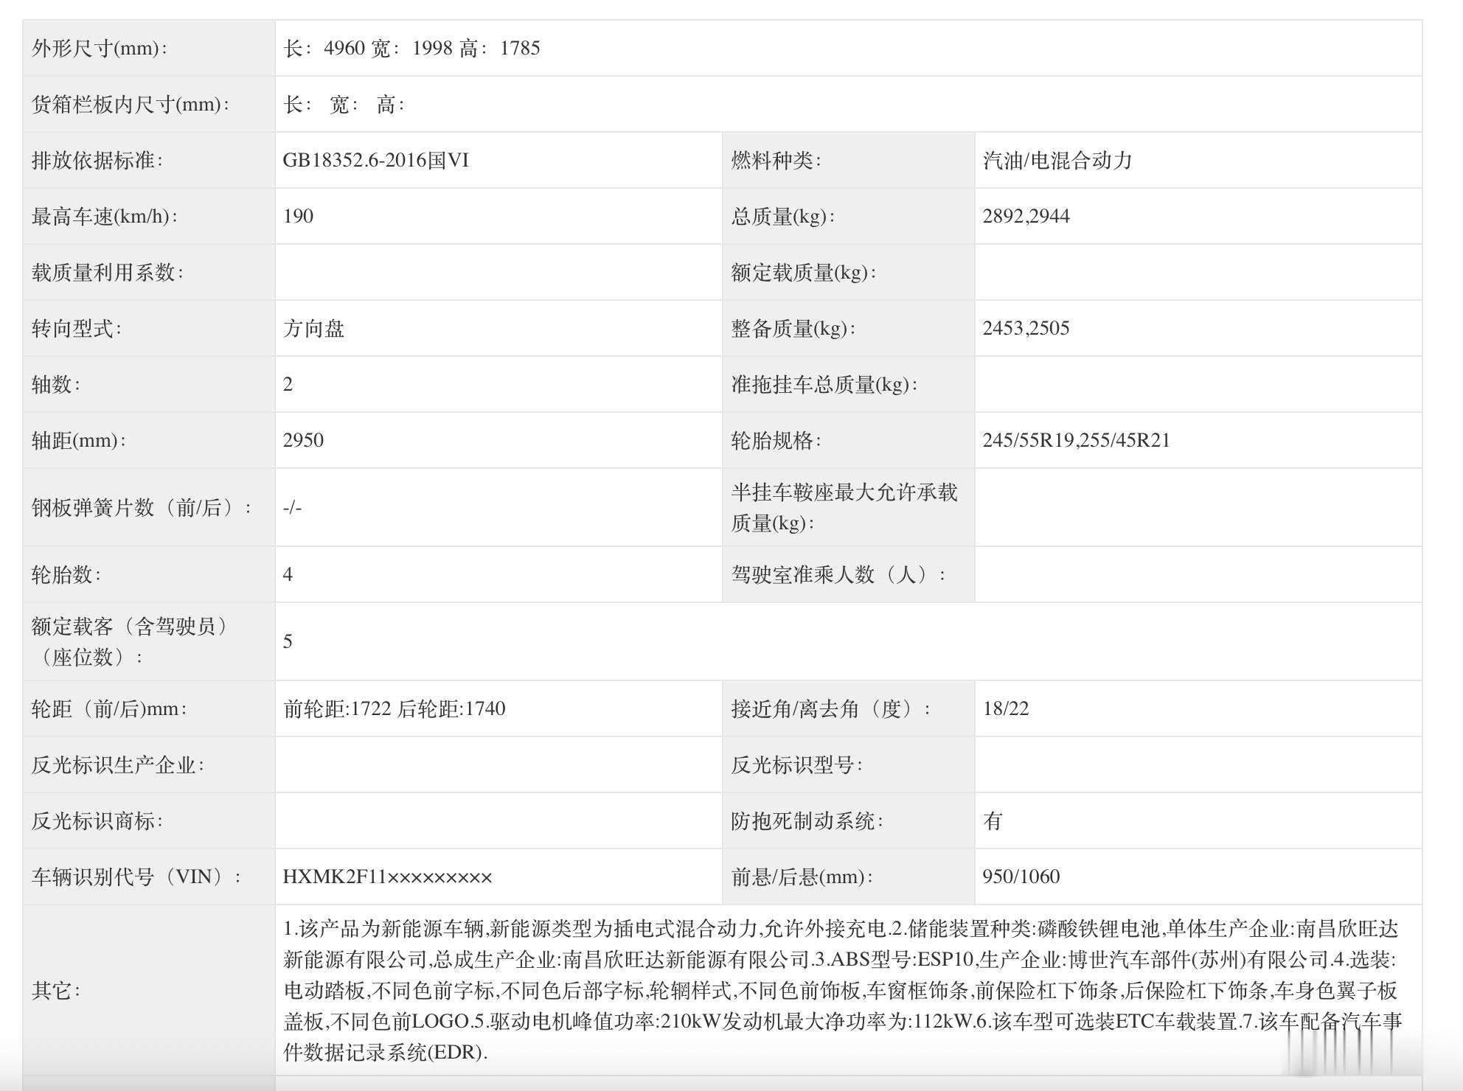Select the VIN value 'HXMK2F11×××××××××'

tap(387, 876)
